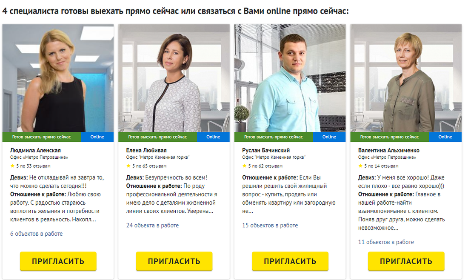Invite Руслан Бачинский with ПРИГЛАСИТЬ button
468x280 pixels.
pos(290,261)
